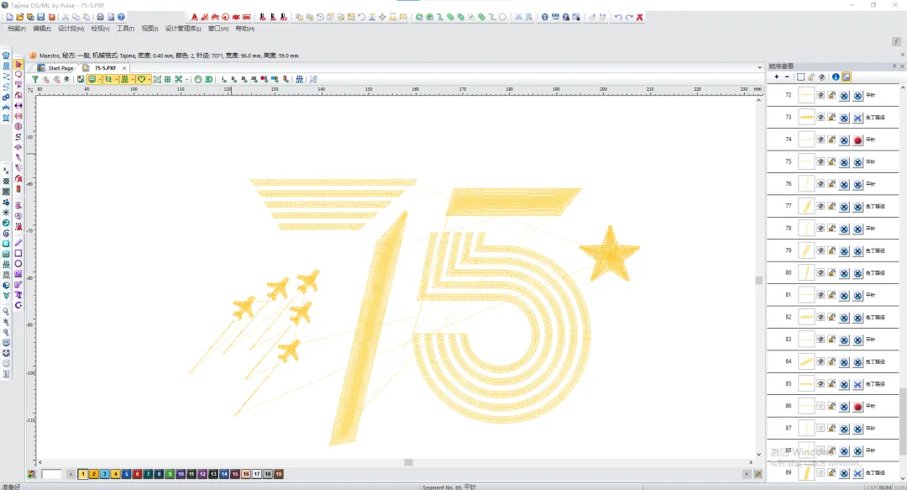Open the 编辑 (Edit) menu

pyautogui.click(x=42, y=29)
